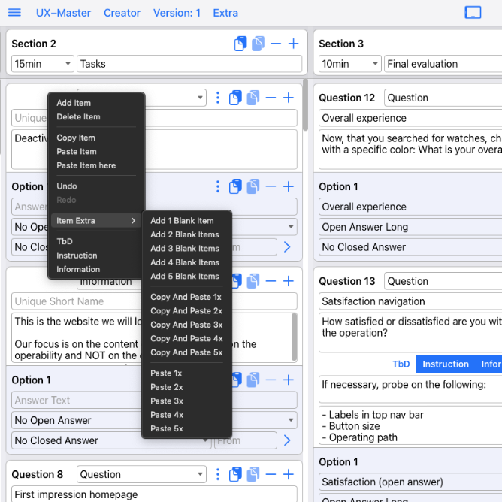
Task: Add a question after Question 8 with plus
Action: tap(289, 474)
